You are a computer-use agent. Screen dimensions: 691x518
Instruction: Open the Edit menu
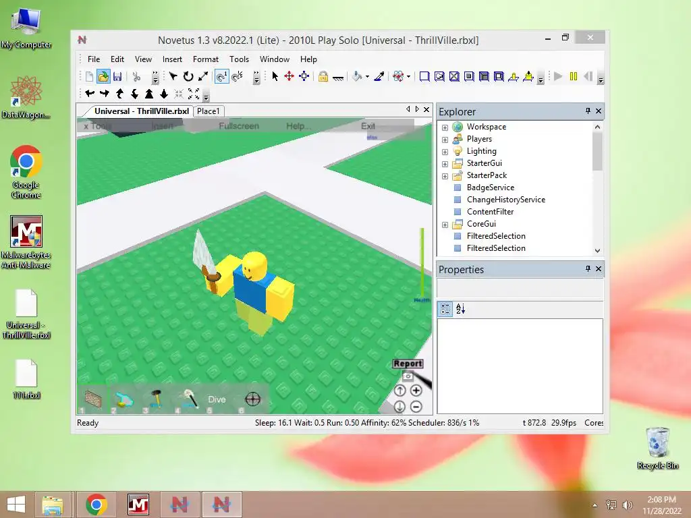click(x=117, y=59)
